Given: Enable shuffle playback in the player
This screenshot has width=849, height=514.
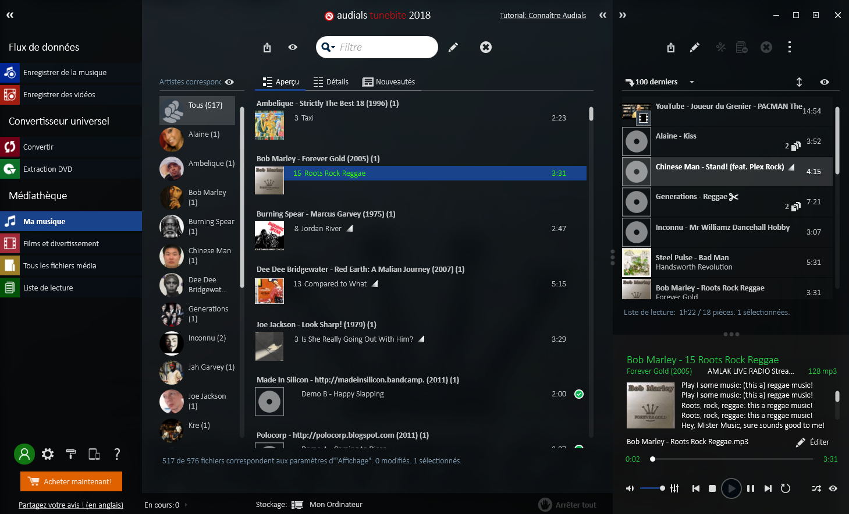Looking at the screenshot, I should coord(816,488).
